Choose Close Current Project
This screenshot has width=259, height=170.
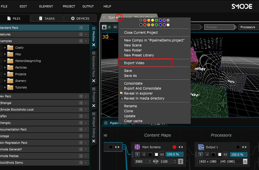point(141,33)
